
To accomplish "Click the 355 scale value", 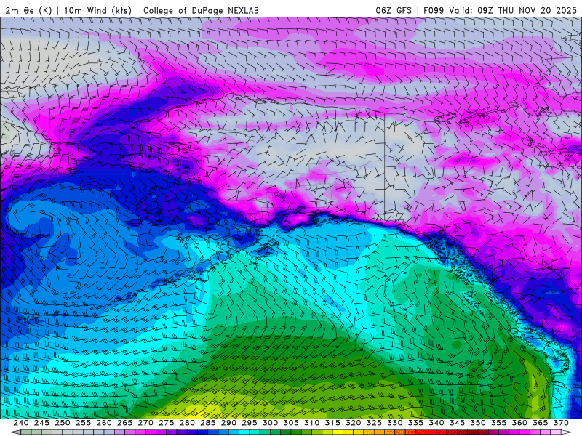I will pyautogui.click(x=499, y=423).
